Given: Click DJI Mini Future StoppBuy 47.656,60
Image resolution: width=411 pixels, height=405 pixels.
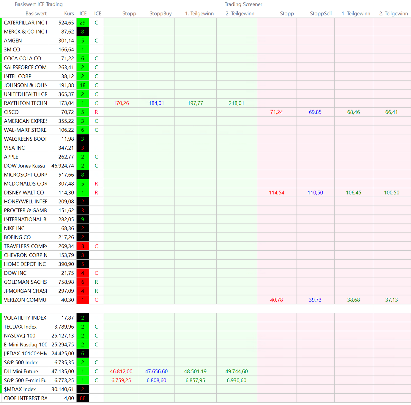Looking at the screenshot, I should point(156,371).
